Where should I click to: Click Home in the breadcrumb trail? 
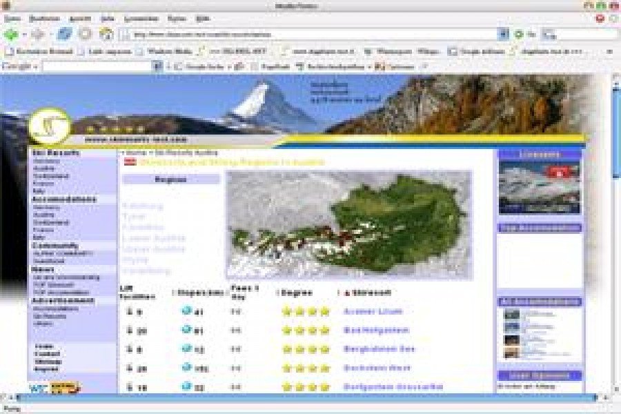click(x=136, y=152)
